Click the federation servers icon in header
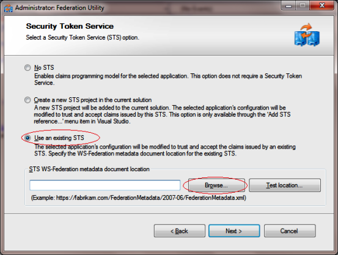The image size is (338, 255). [307, 35]
